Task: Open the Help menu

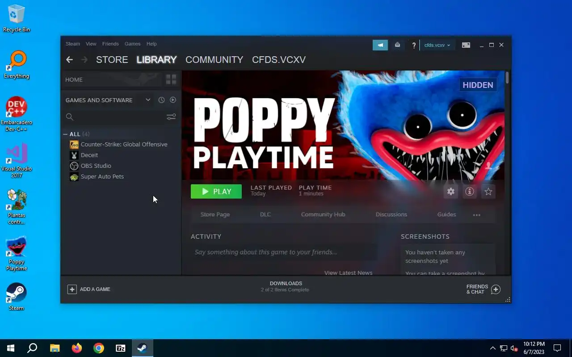Action: pyautogui.click(x=151, y=44)
